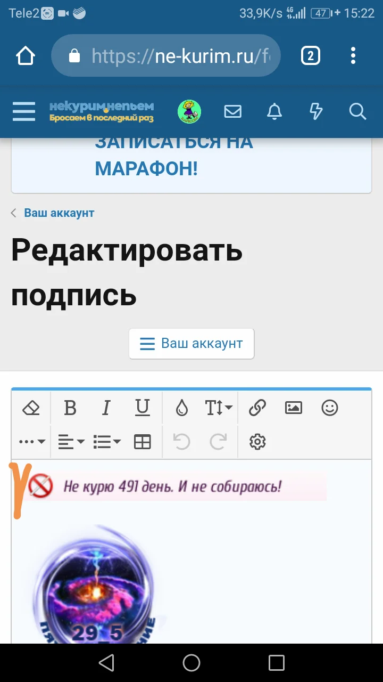Toggle italic formatting in editor
This screenshot has height=682, width=383.
point(106,409)
